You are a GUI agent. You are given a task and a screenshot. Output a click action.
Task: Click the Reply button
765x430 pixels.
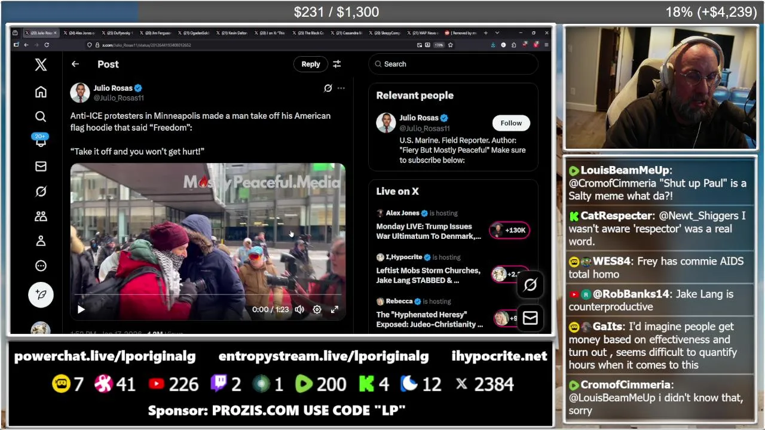(x=311, y=64)
